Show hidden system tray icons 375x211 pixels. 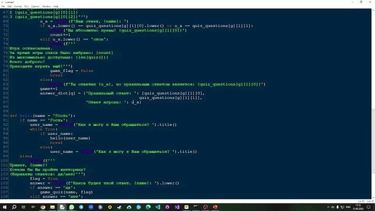pos(328,207)
